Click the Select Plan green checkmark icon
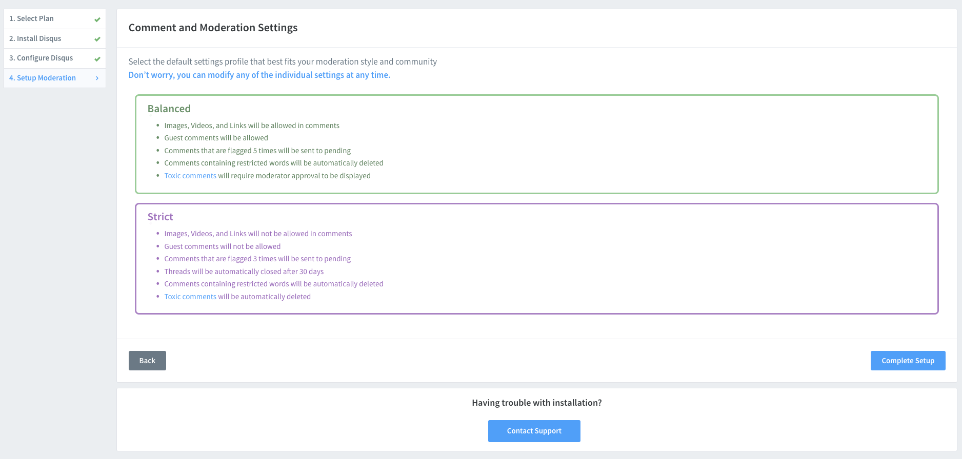The height and width of the screenshot is (459, 962). click(97, 19)
